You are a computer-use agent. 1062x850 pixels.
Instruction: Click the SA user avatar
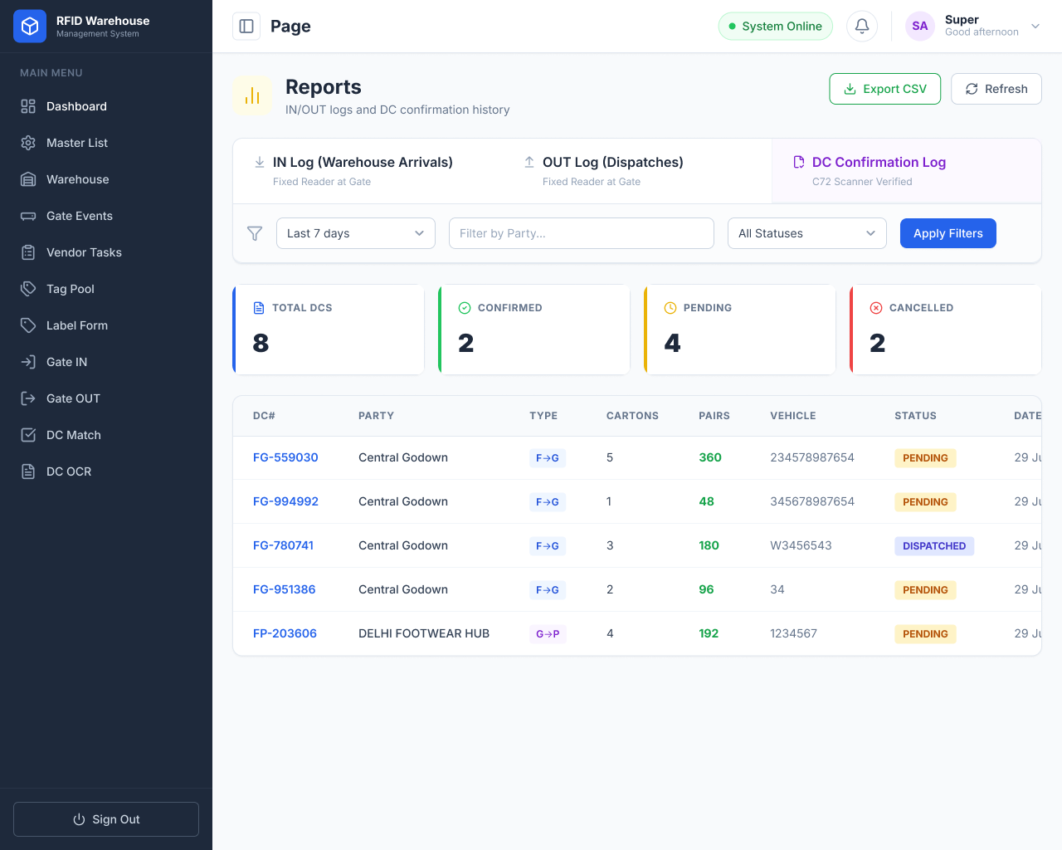click(x=920, y=26)
